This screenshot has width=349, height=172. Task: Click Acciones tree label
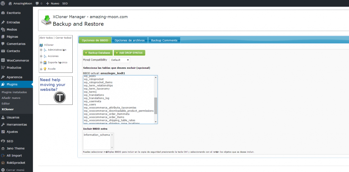pyautogui.click(x=53, y=56)
